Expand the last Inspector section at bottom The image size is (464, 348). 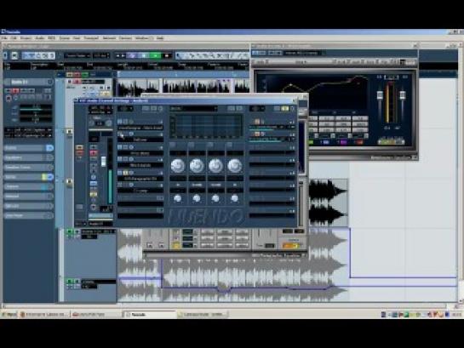pos(29,215)
